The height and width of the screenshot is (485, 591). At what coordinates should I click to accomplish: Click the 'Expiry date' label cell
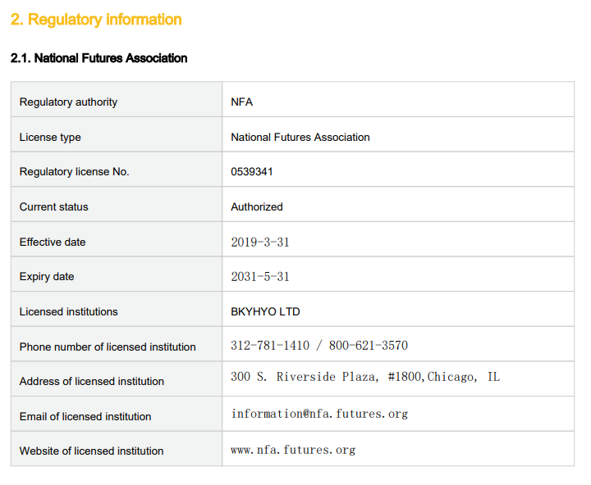(117, 274)
